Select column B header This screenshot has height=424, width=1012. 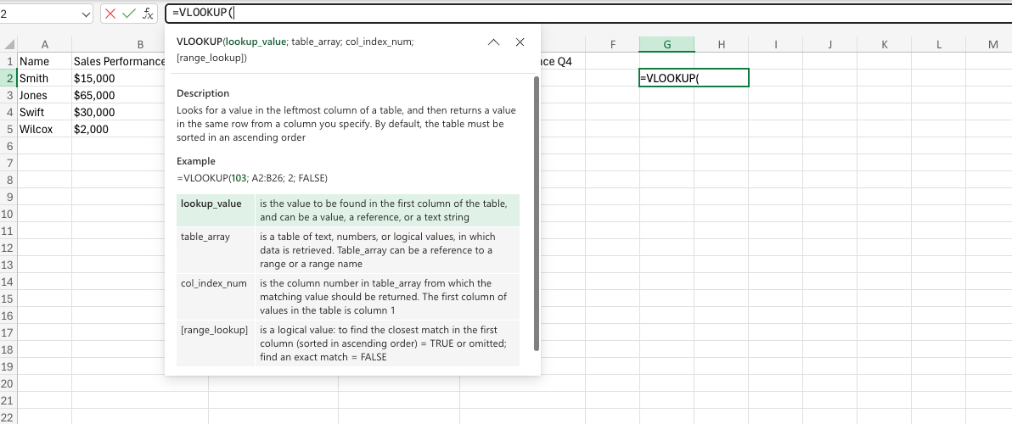click(140, 44)
